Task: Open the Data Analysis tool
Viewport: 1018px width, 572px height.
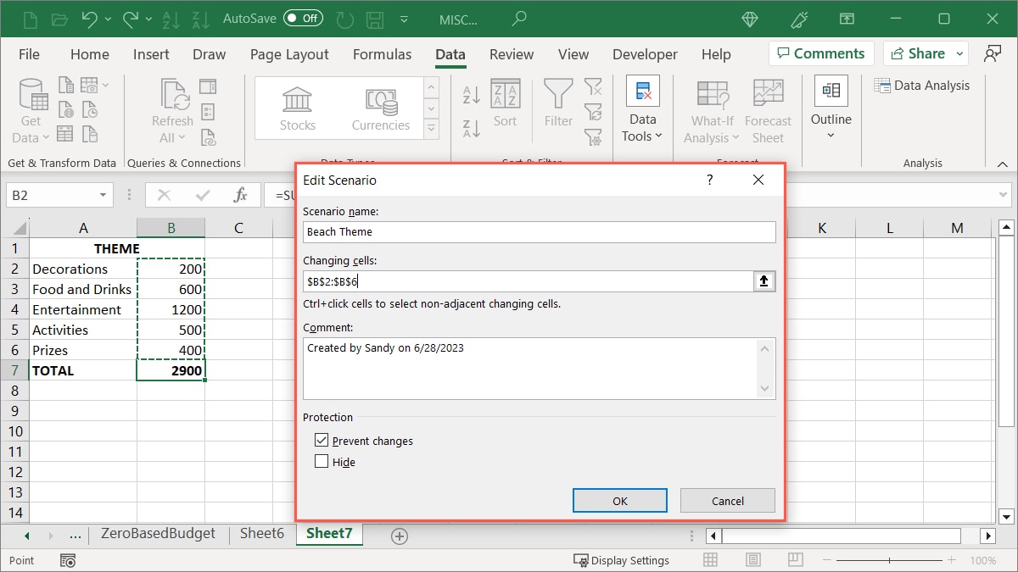Action: (922, 85)
